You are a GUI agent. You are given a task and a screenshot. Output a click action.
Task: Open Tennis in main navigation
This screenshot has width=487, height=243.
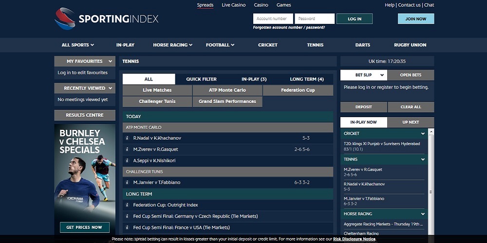click(315, 45)
